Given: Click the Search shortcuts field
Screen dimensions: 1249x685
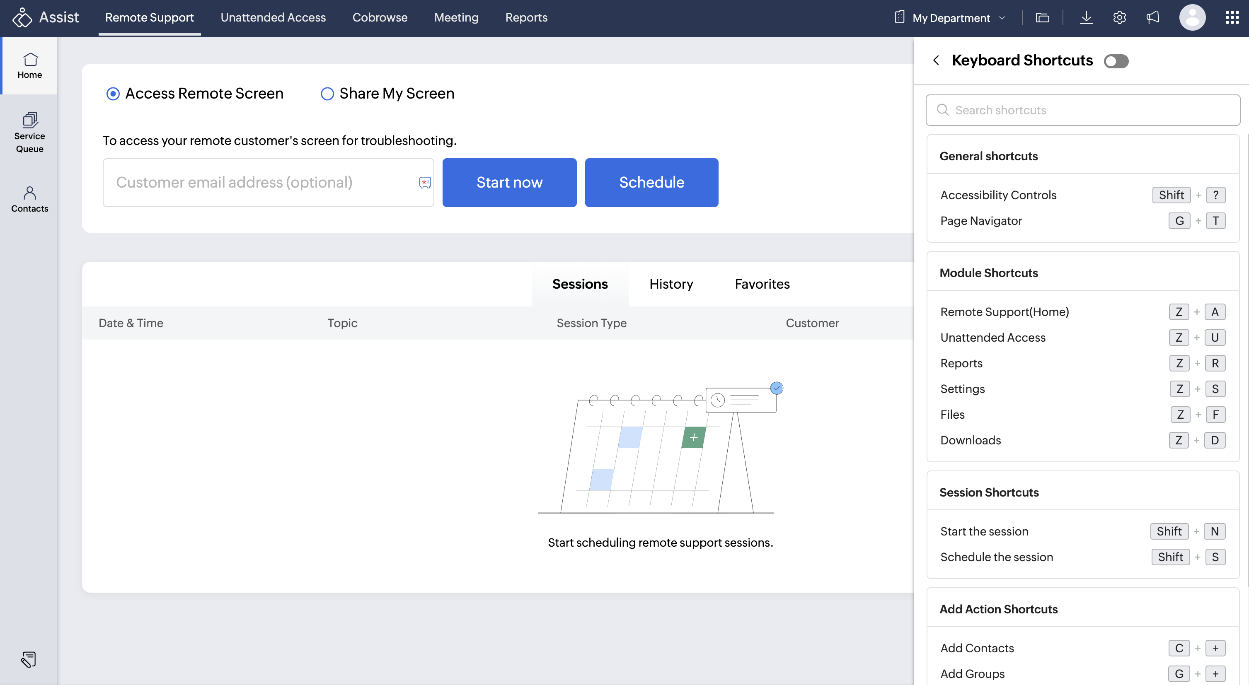Looking at the screenshot, I should coord(1082,110).
